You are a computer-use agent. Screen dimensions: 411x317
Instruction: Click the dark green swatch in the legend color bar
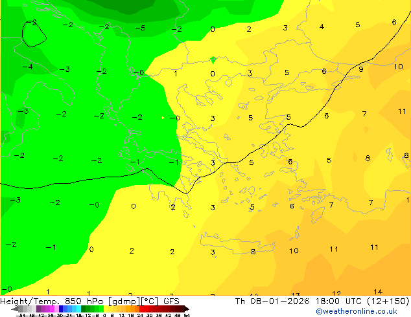click(x=84, y=309)
